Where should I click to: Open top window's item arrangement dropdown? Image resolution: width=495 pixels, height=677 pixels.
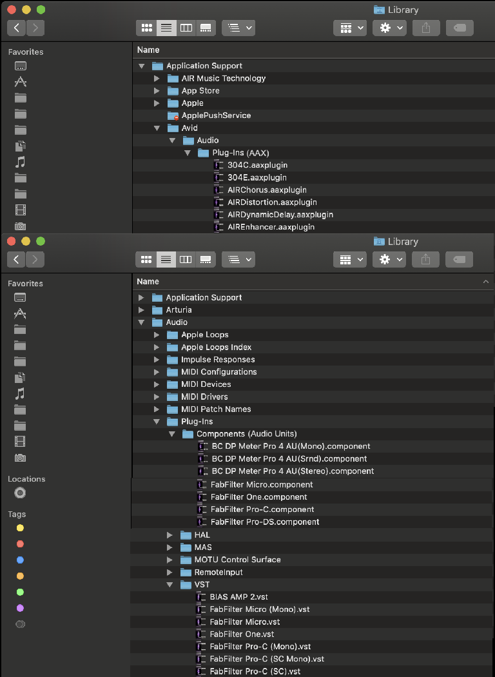[350, 28]
